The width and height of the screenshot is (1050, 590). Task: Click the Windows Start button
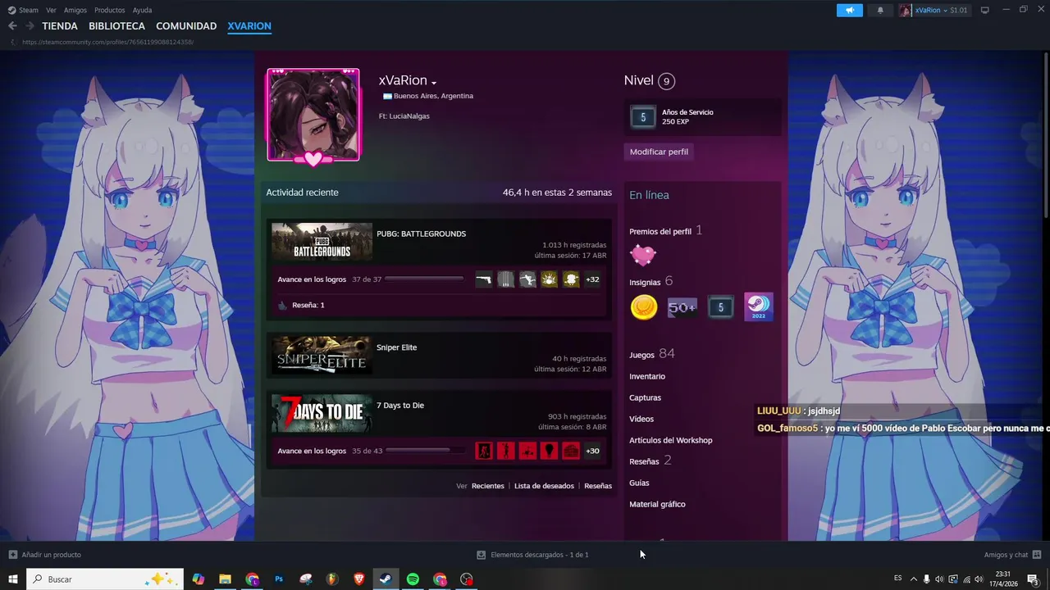[12, 579]
